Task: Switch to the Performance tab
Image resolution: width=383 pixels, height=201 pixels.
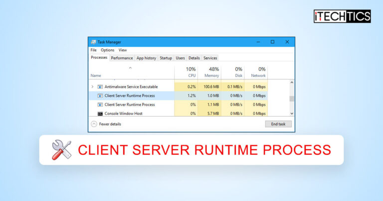Action: click(122, 58)
